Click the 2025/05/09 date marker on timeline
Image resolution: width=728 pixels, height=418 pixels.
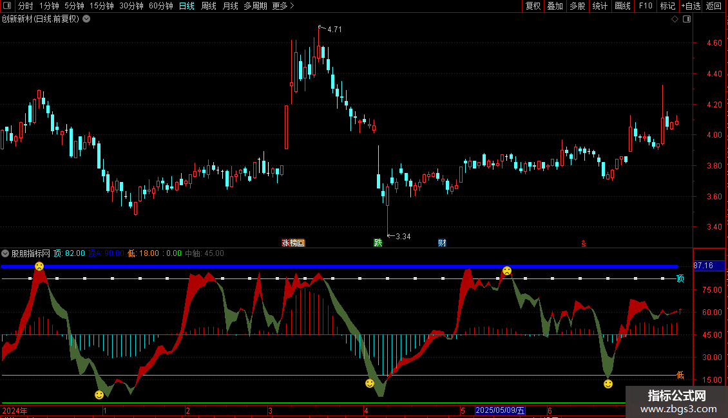[500, 410]
